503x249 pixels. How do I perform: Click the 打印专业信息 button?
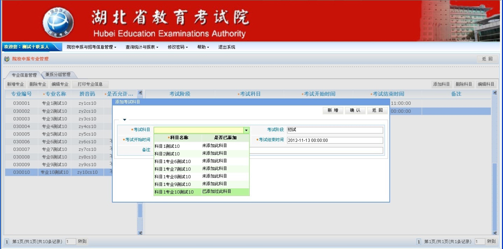[90, 84]
